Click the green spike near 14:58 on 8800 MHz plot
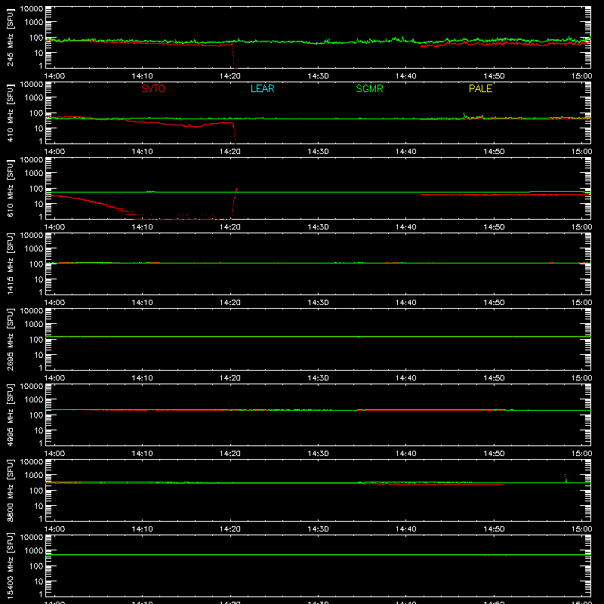The image size is (604, 604). click(565, 479)
